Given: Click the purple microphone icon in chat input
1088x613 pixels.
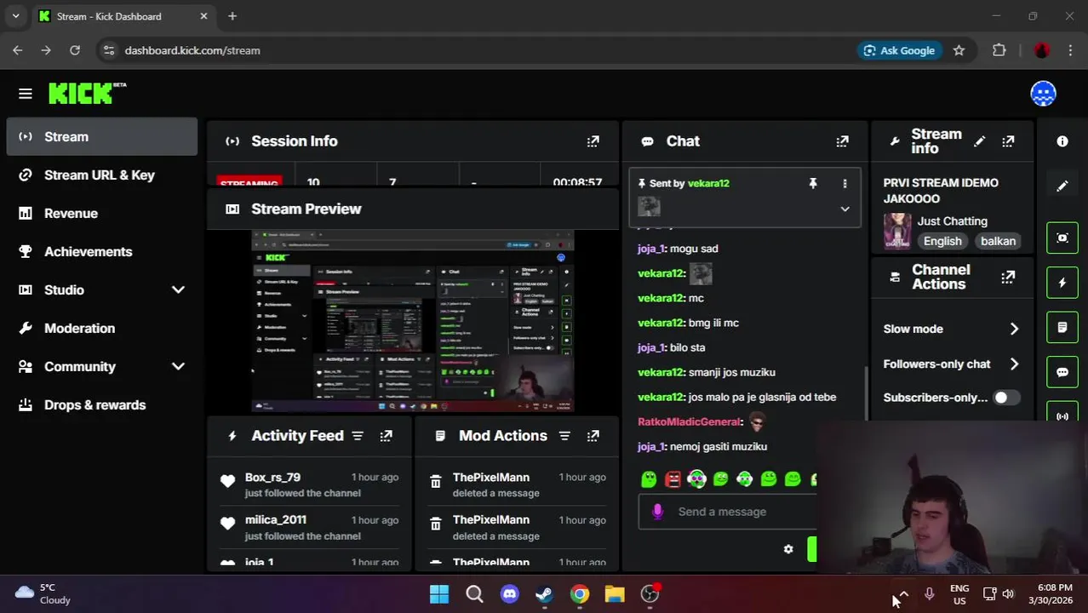Looking at the screenshot, I should (x=657, y=512).
